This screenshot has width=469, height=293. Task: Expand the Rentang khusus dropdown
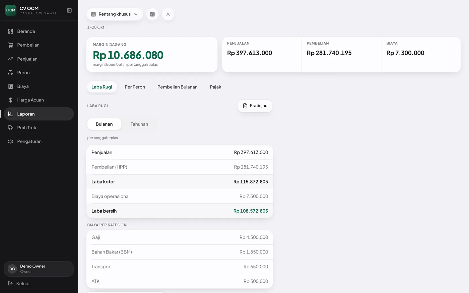point(115,14)
